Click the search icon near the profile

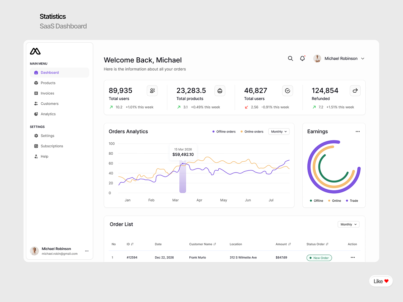[x=290, y=58]
